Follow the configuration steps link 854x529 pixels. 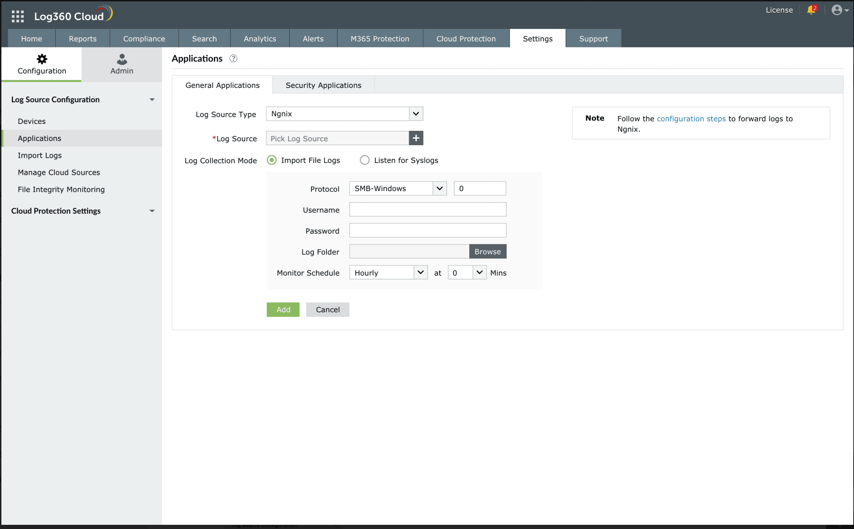coord(691,119)
